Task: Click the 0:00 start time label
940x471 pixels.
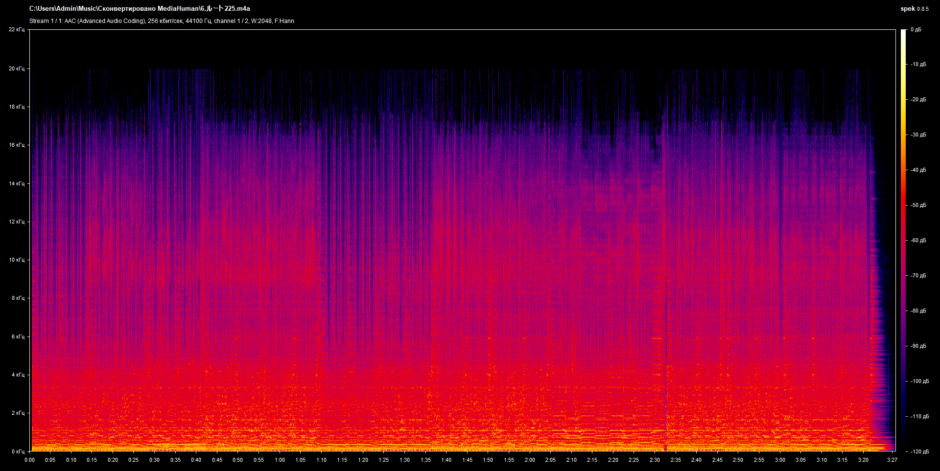Action: [30, 460]
